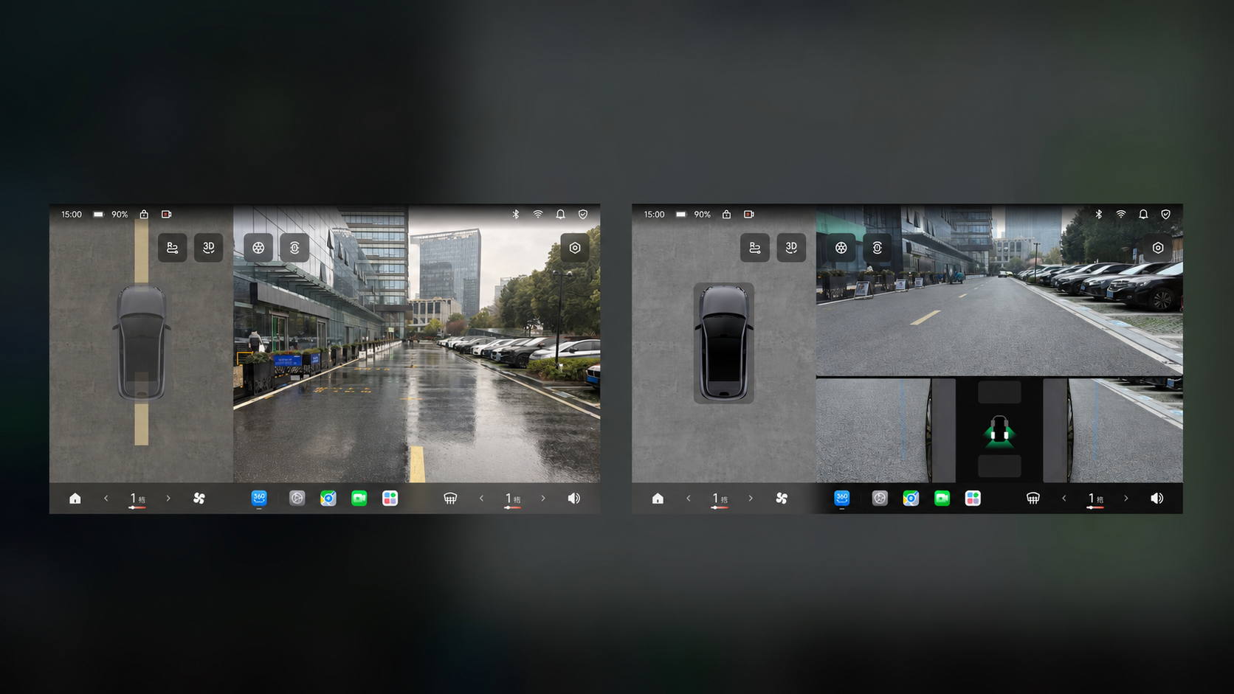Open notifications bell on right screen
Viewport: 1234px width, 694px height.
click(x=1143, y=215)
